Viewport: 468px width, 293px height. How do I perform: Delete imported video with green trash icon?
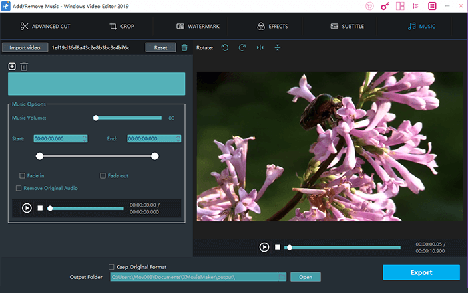[x=184, y=48]
